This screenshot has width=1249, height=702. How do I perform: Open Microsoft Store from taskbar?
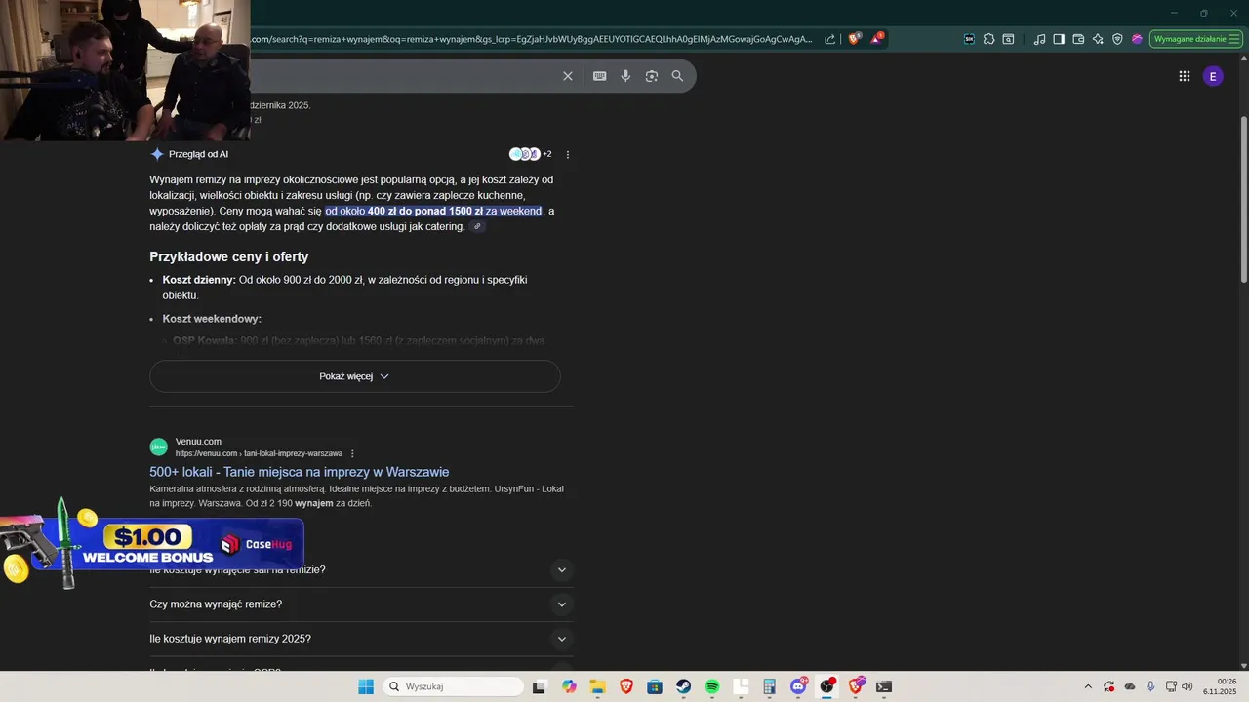(x=655, y=686)
